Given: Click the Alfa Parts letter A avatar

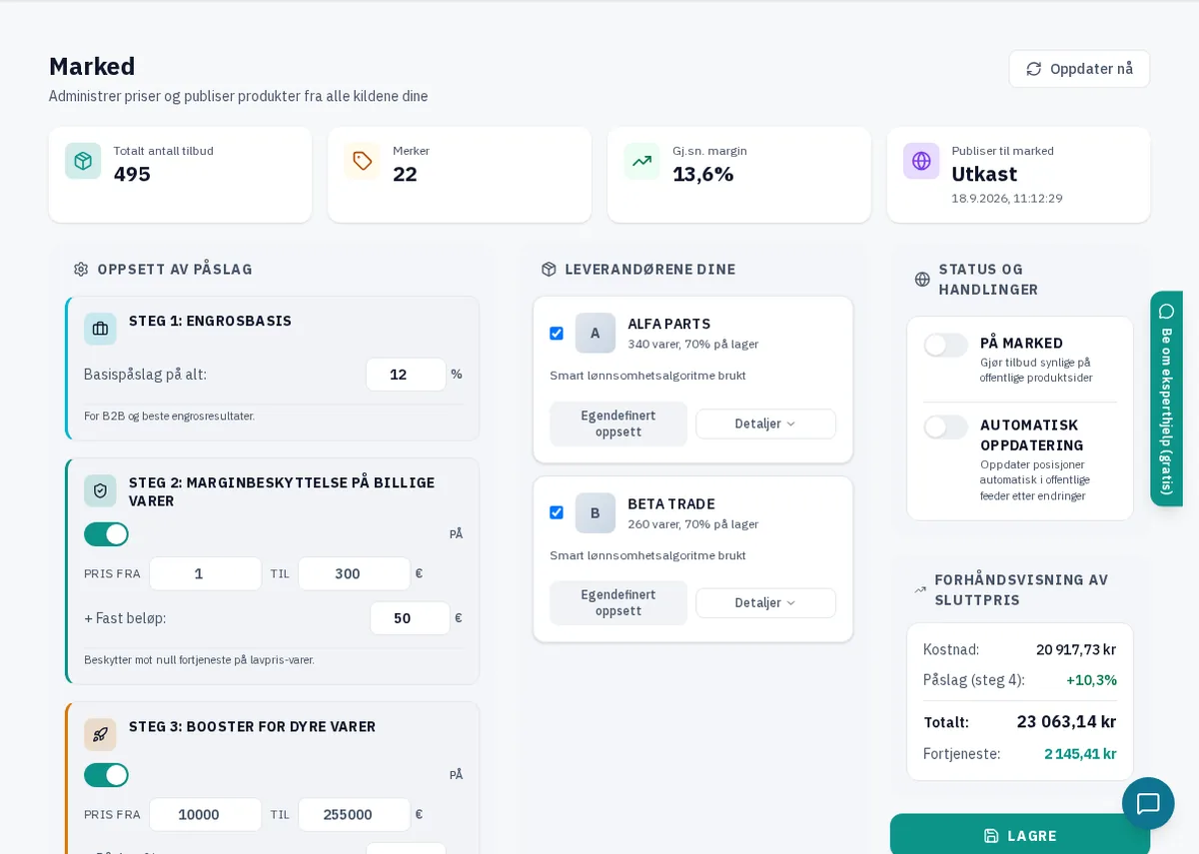Looking at the screenshot, I should [x=596, y=333].
